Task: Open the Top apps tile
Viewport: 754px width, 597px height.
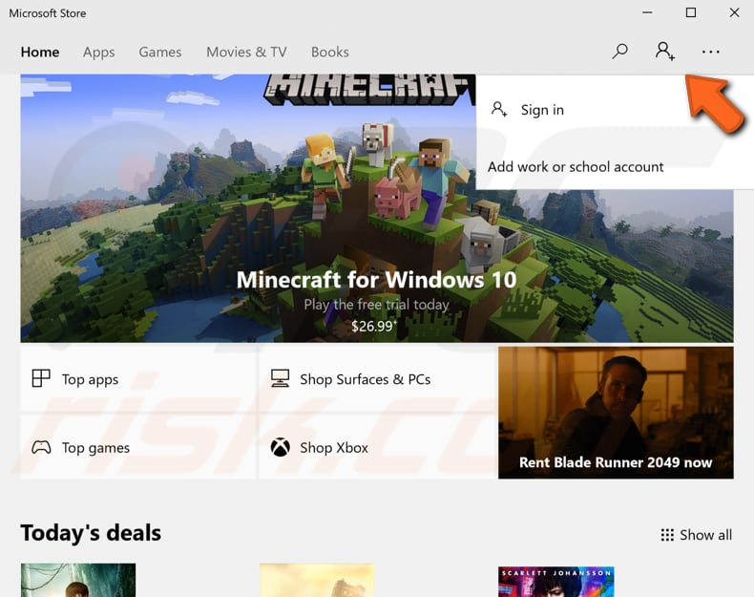Action: [137, 379]
